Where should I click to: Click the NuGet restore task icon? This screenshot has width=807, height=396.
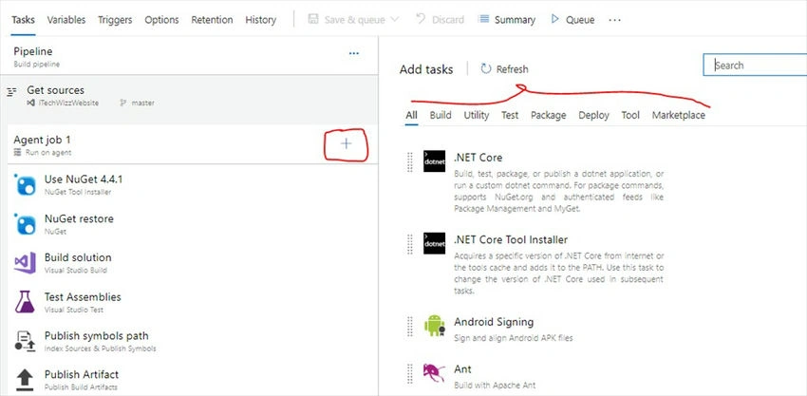click(26, 224)
